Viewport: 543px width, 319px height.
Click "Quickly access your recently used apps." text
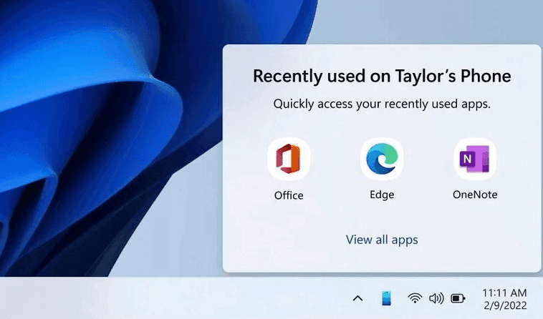(382, 104)
